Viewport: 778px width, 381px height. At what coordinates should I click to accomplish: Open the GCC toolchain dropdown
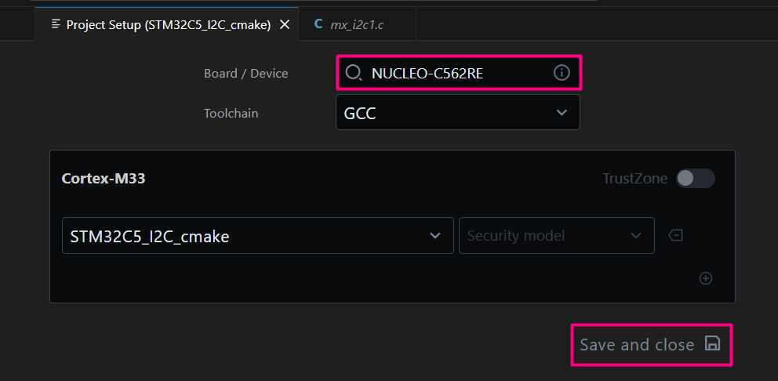[x=457, y=113]
